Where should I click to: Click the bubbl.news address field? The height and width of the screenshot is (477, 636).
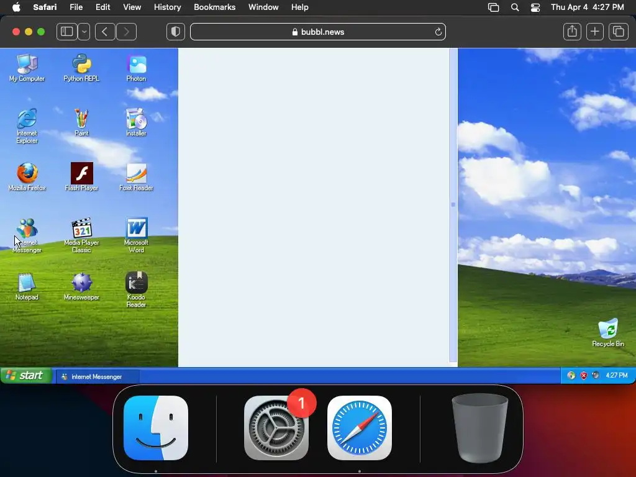(x=318, y=32)
